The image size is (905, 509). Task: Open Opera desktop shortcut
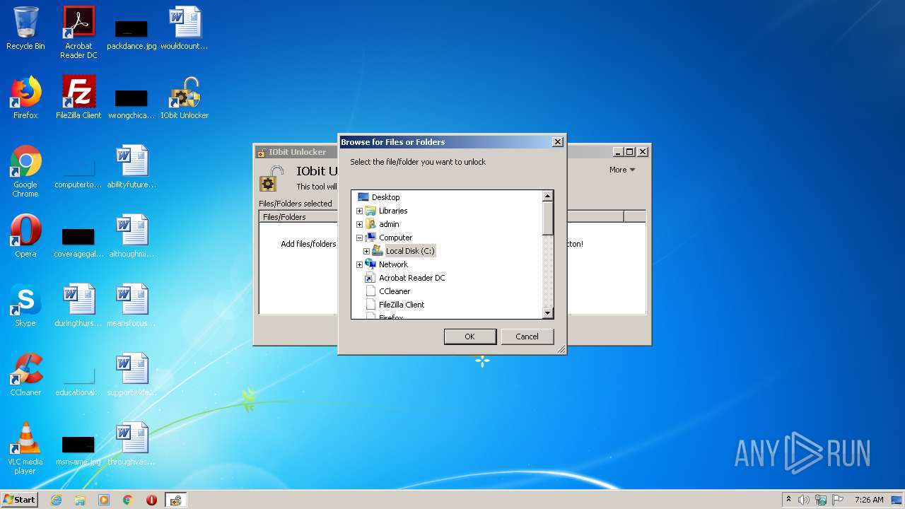[25, 236]
